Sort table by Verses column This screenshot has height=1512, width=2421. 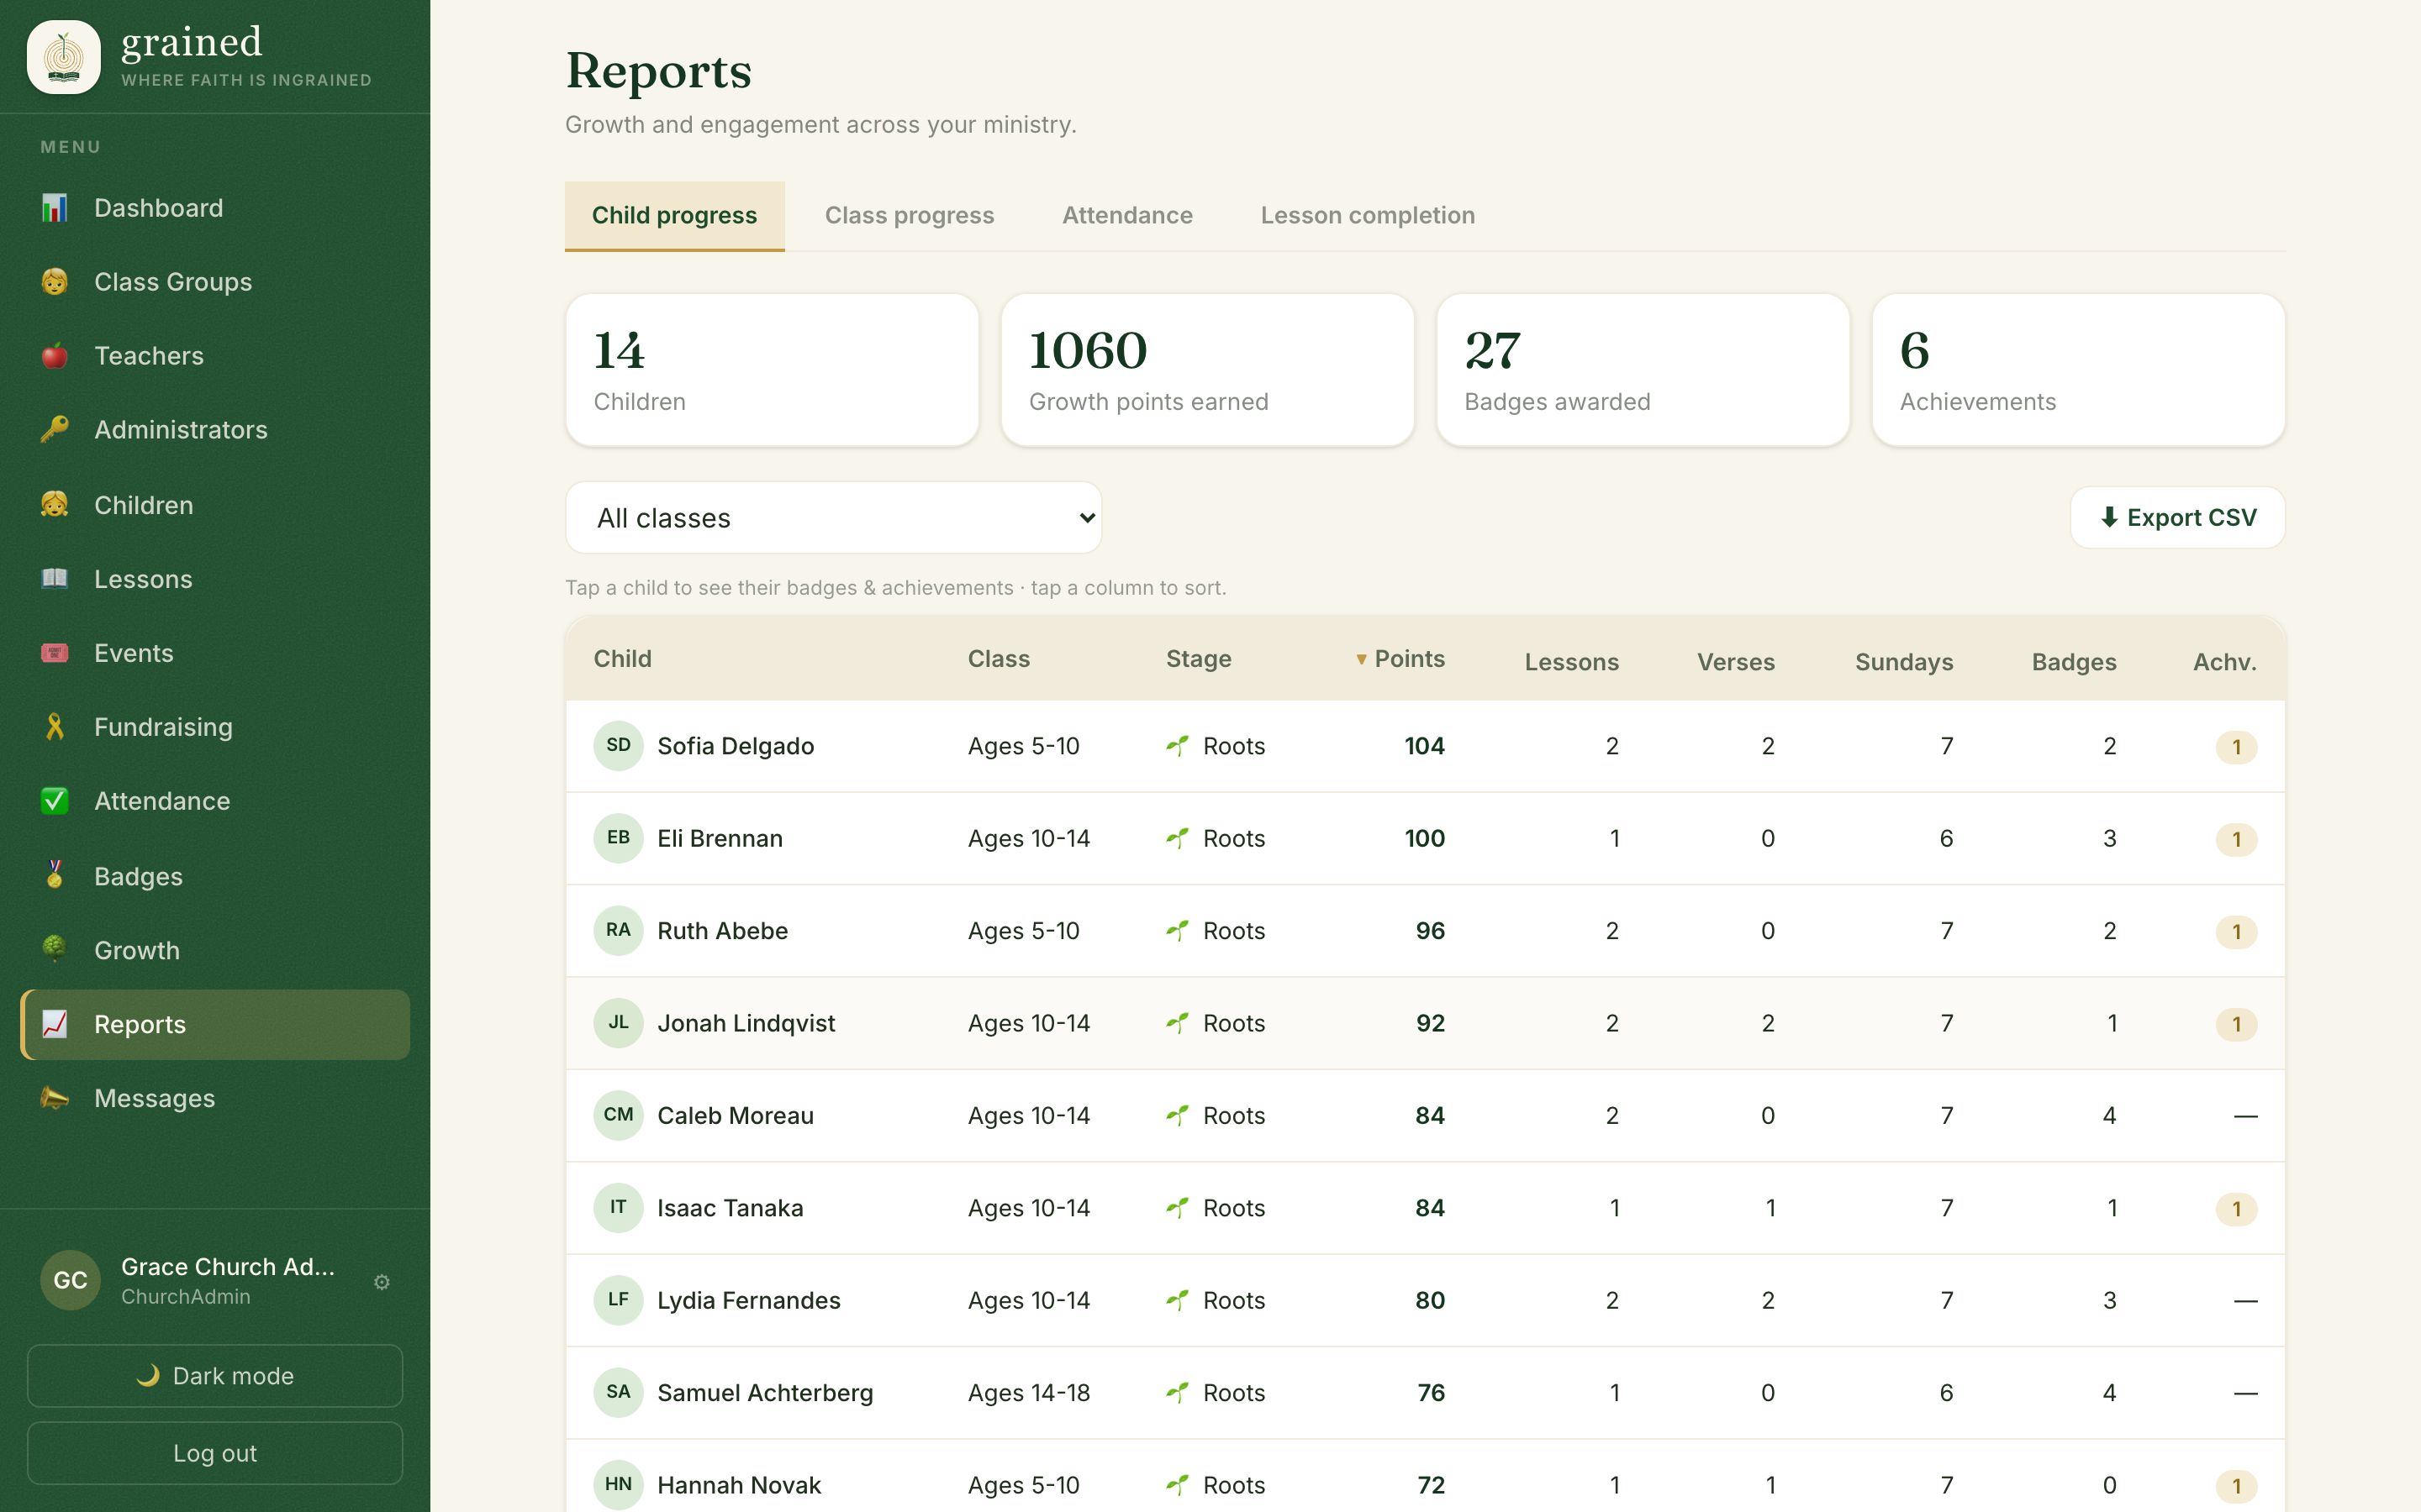pyautogui.click(x=1736, y=662)
